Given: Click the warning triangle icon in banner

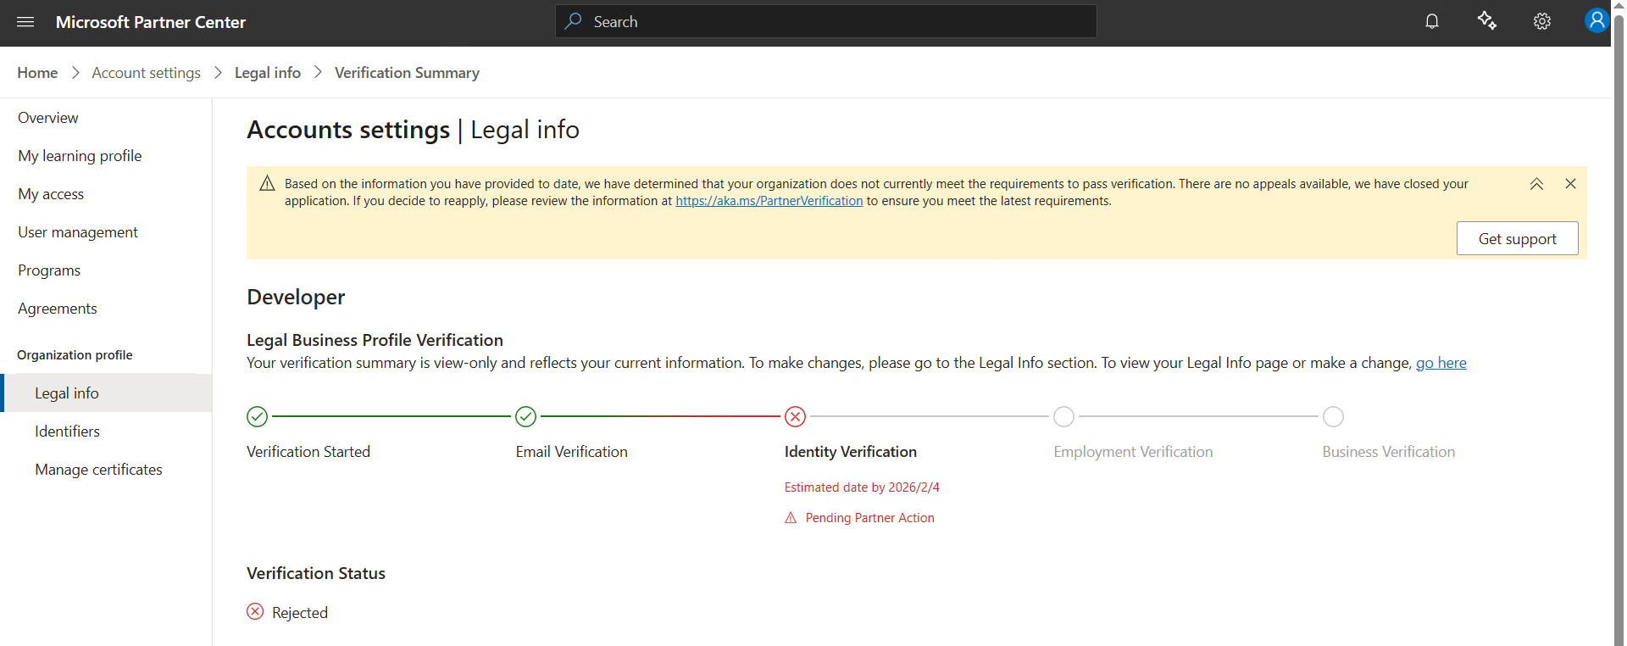Looking at the screenshot, I should click(267, 183).
